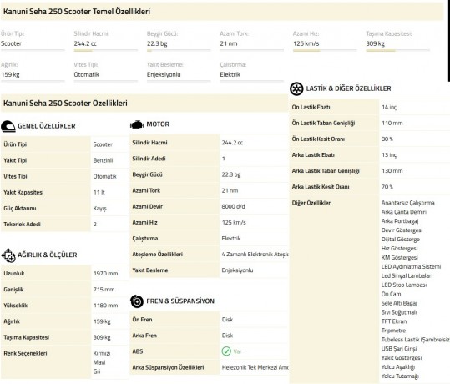Click the 'Arka Çanta Demiri' feature entry
The image size is (450, 384).
(404, 212)
